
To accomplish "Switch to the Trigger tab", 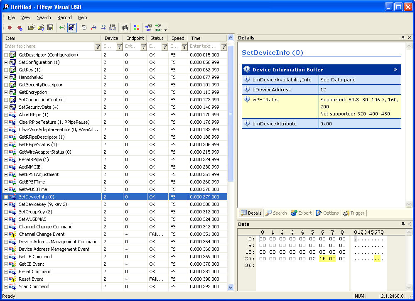I will coord(354,213).
